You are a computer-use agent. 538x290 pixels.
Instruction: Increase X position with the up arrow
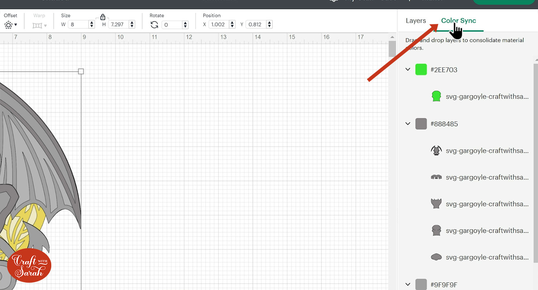pyautogui.click(x=232, y=23)
